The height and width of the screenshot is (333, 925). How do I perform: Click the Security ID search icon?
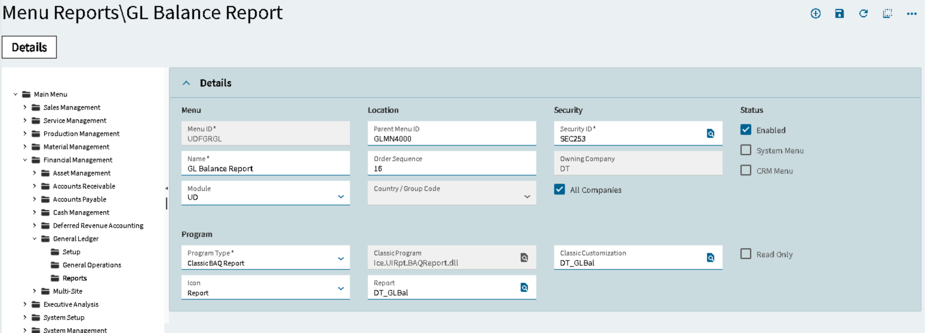(711, 134)
